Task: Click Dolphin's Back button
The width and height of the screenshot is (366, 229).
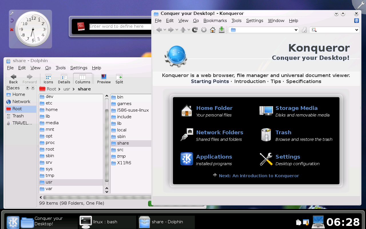Action: [x=13, y=79]
